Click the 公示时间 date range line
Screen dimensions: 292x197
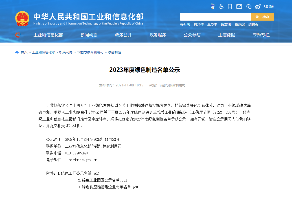tap(83, 140)
